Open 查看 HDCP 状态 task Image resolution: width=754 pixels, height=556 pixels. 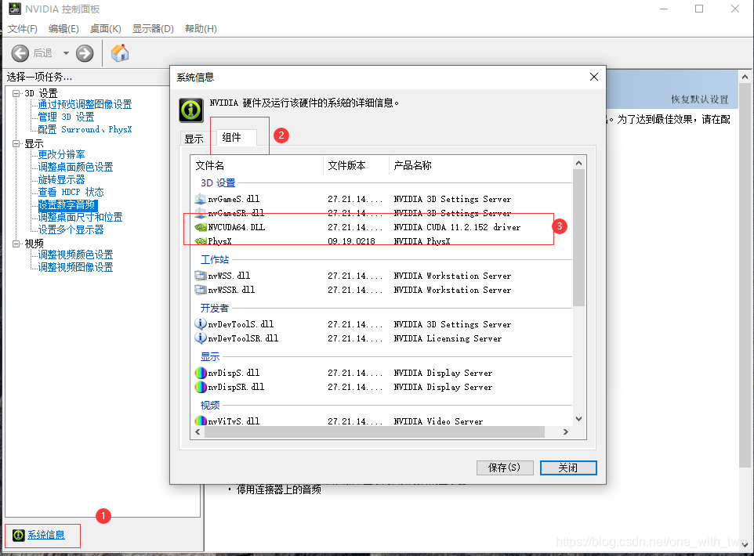tap(71, 192)
